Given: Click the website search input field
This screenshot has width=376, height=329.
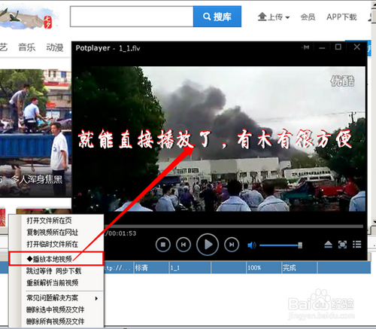Looking at the screenshot, I should click(132, 17).
